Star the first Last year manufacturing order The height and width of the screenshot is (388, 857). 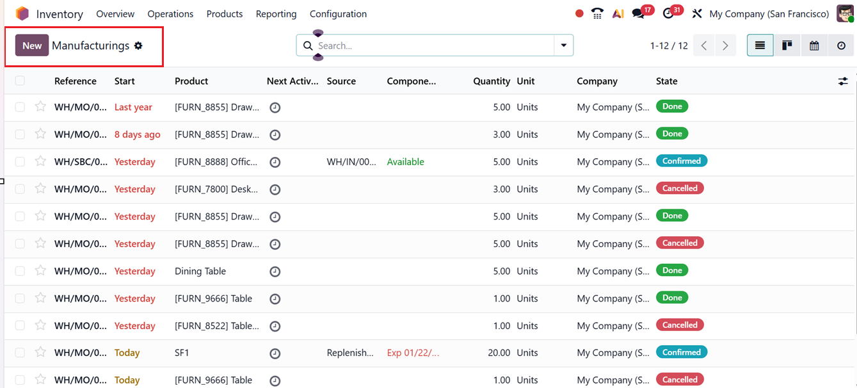pyautogui.click(x=40, y=106)
